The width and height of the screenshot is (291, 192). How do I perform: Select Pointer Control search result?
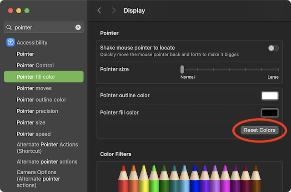(35, 66)
